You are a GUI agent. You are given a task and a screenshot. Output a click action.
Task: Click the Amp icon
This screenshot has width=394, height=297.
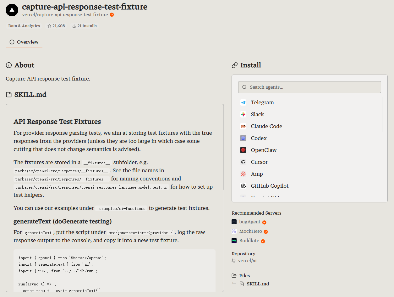[243, 174]
